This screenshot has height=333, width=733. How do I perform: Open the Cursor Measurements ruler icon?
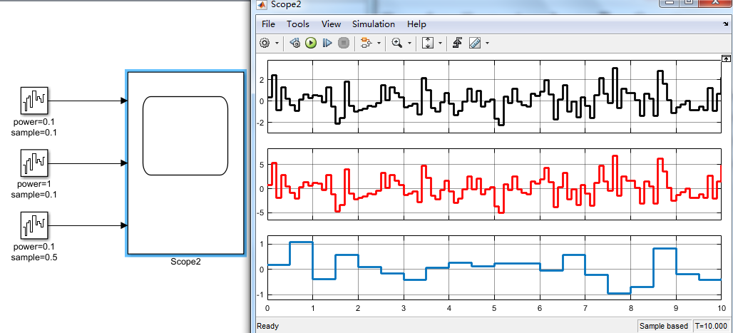click(x=475, y=43)
